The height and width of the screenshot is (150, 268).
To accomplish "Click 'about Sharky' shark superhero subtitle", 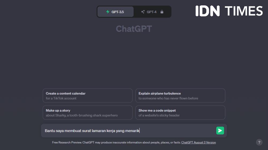I will [82, 115].
